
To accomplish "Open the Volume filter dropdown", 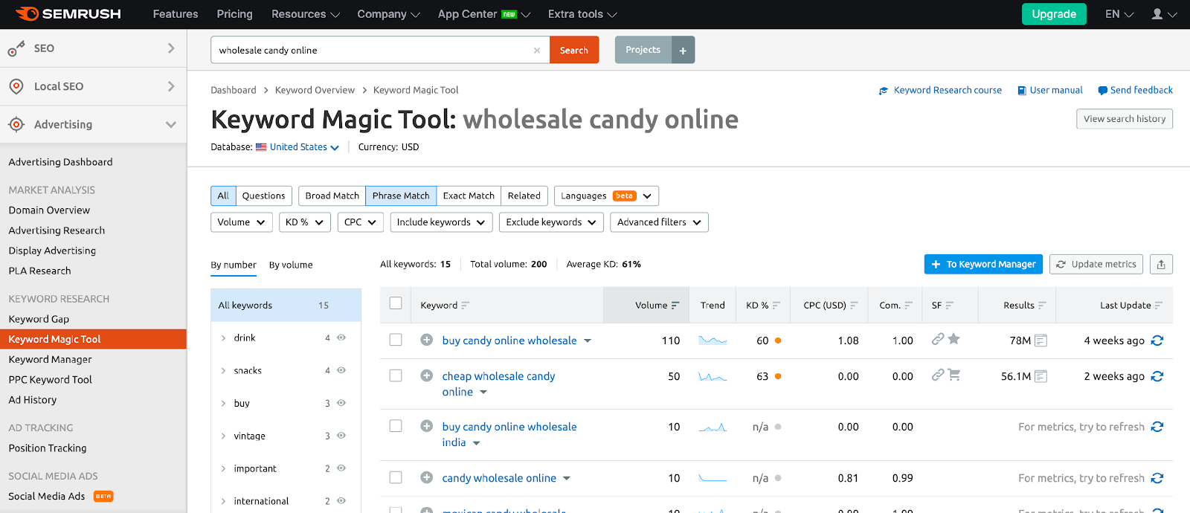I will [242, 222].
